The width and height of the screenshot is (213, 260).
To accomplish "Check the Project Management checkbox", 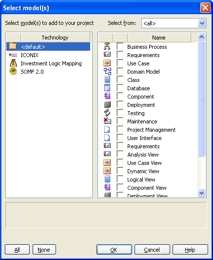I will click(x=120, y=129).
